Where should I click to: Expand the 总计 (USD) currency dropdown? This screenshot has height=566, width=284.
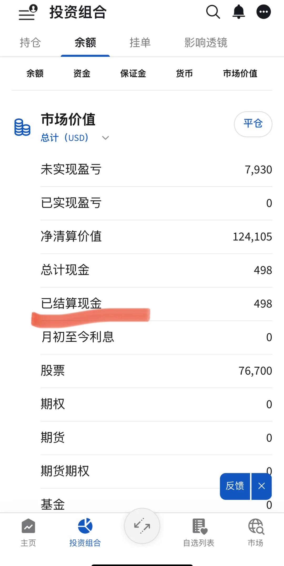pyautogui.click(x=105, y=138)
